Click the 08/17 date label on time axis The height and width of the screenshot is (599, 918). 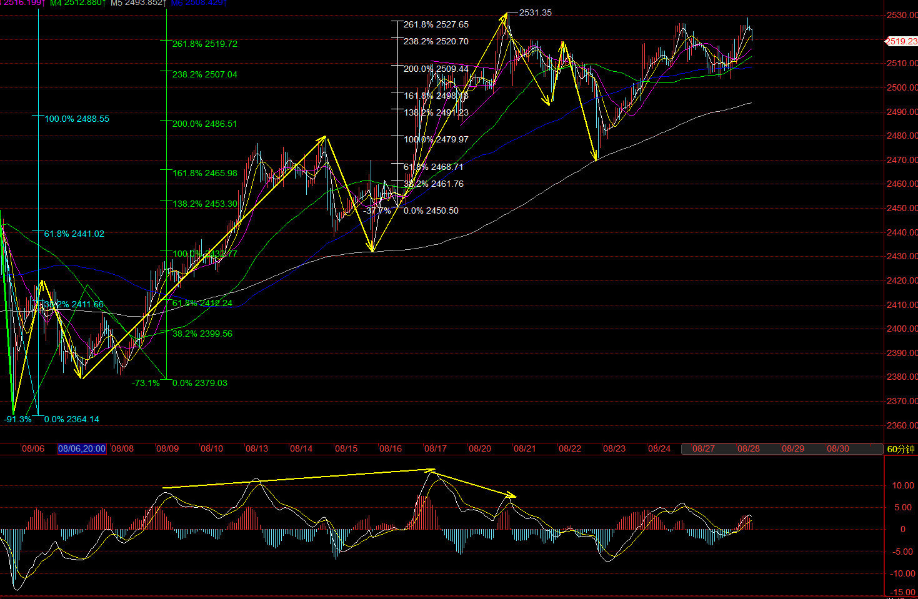[436, 448]
